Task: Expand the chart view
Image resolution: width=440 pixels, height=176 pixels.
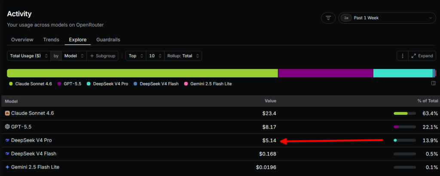Action: pos(422,56)
